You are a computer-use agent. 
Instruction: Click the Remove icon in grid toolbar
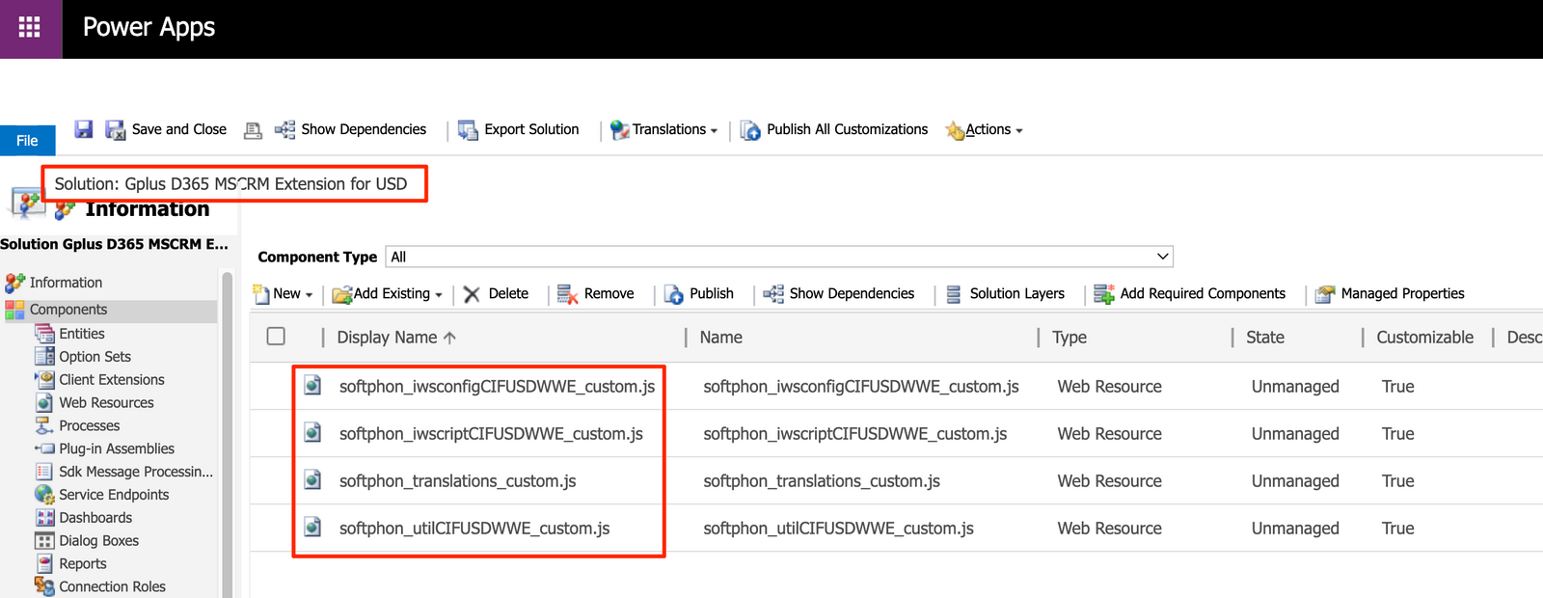[x=567, y=294]
